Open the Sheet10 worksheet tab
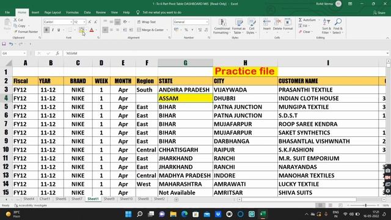Screen dimensions: 391x220 (x=126, y=199)
